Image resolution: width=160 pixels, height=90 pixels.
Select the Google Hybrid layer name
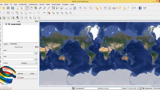(x=16, y=24)
